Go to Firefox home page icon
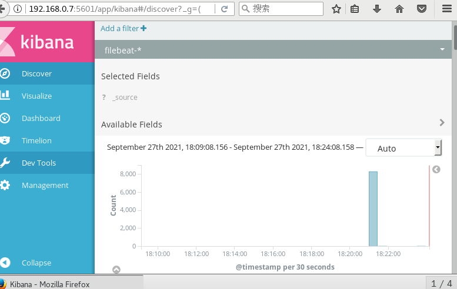 (x=399, y=9)
